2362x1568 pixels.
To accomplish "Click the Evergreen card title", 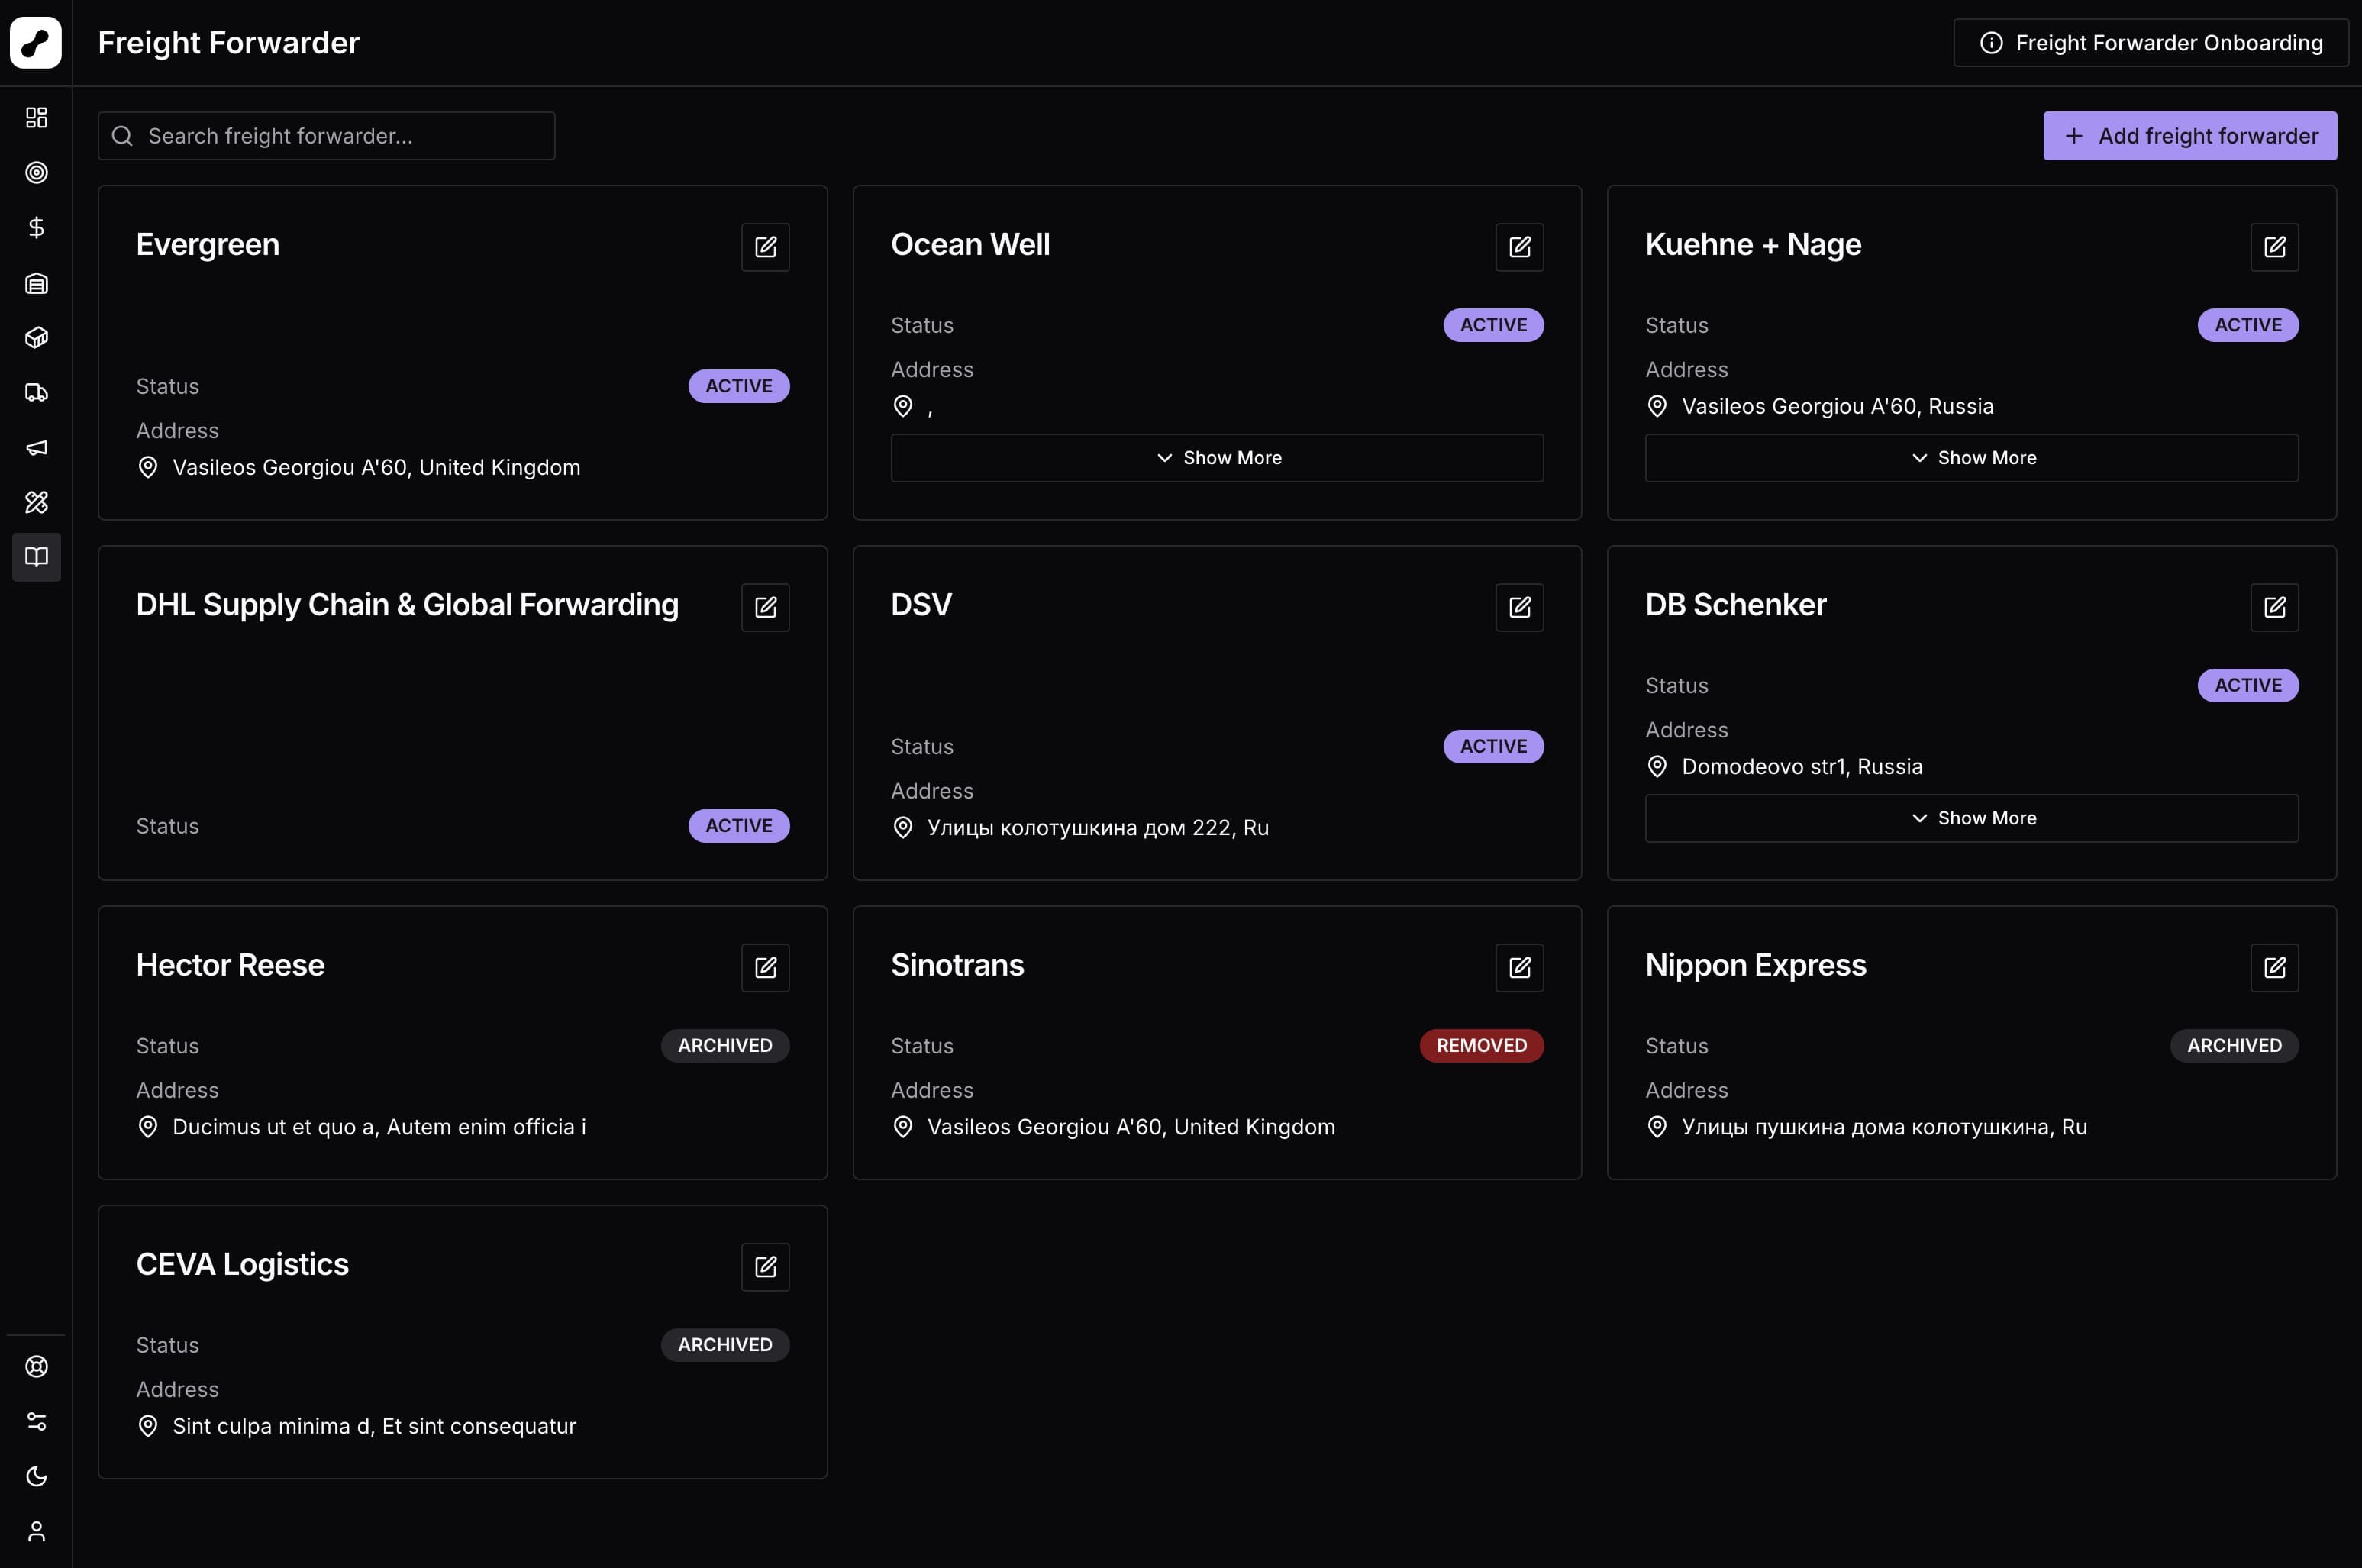I will (208, 245).
